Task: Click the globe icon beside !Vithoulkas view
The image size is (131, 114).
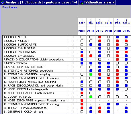Action: (81, 2)
